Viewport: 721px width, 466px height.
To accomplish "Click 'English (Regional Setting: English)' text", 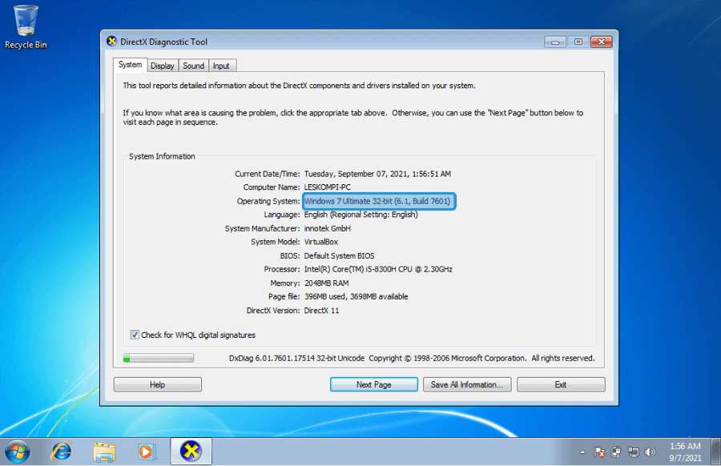I will pos(361,215).
